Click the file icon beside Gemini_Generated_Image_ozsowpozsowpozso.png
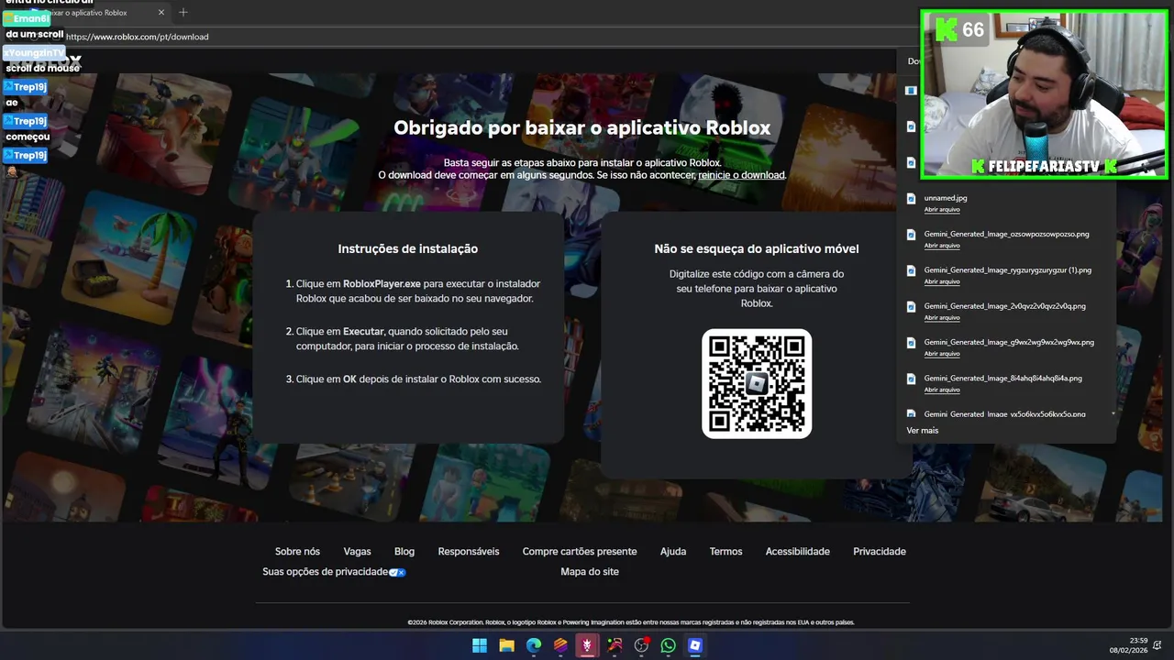 click(911, 235)
